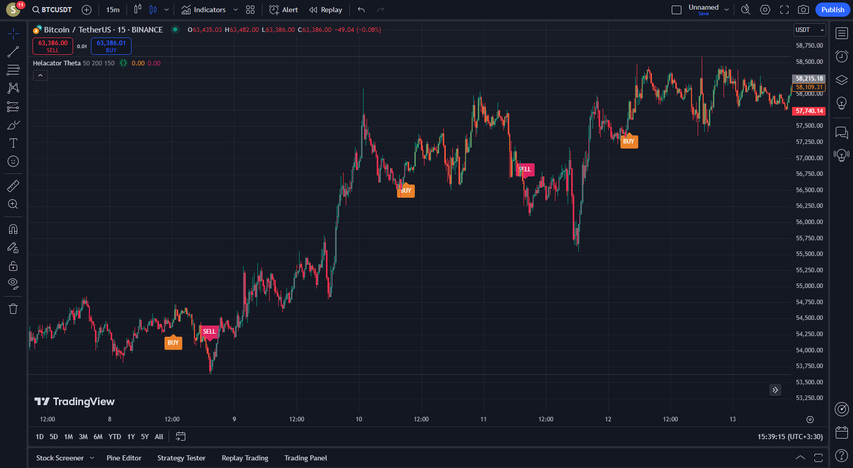
Task: Select the brush drawing tool
Action: (13, 125)
